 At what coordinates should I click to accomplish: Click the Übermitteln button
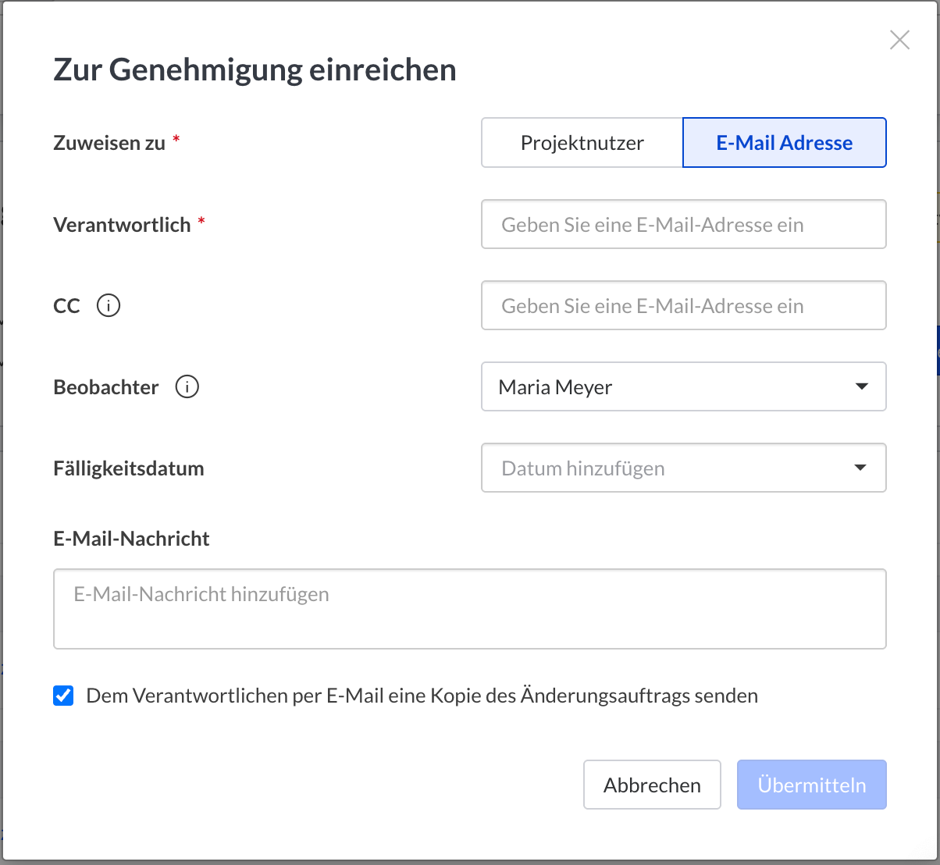(x=811, y=785)
